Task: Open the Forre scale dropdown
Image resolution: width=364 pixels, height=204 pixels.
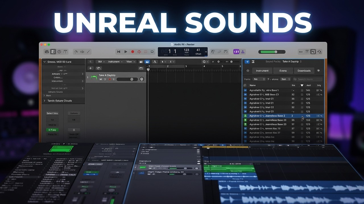Action: coord(259,79)
